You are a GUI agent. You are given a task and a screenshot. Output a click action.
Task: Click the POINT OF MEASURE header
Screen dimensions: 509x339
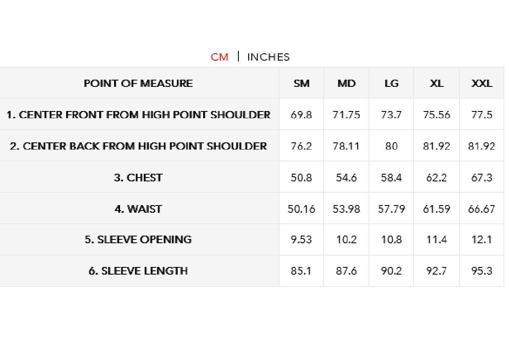point(138,83)
